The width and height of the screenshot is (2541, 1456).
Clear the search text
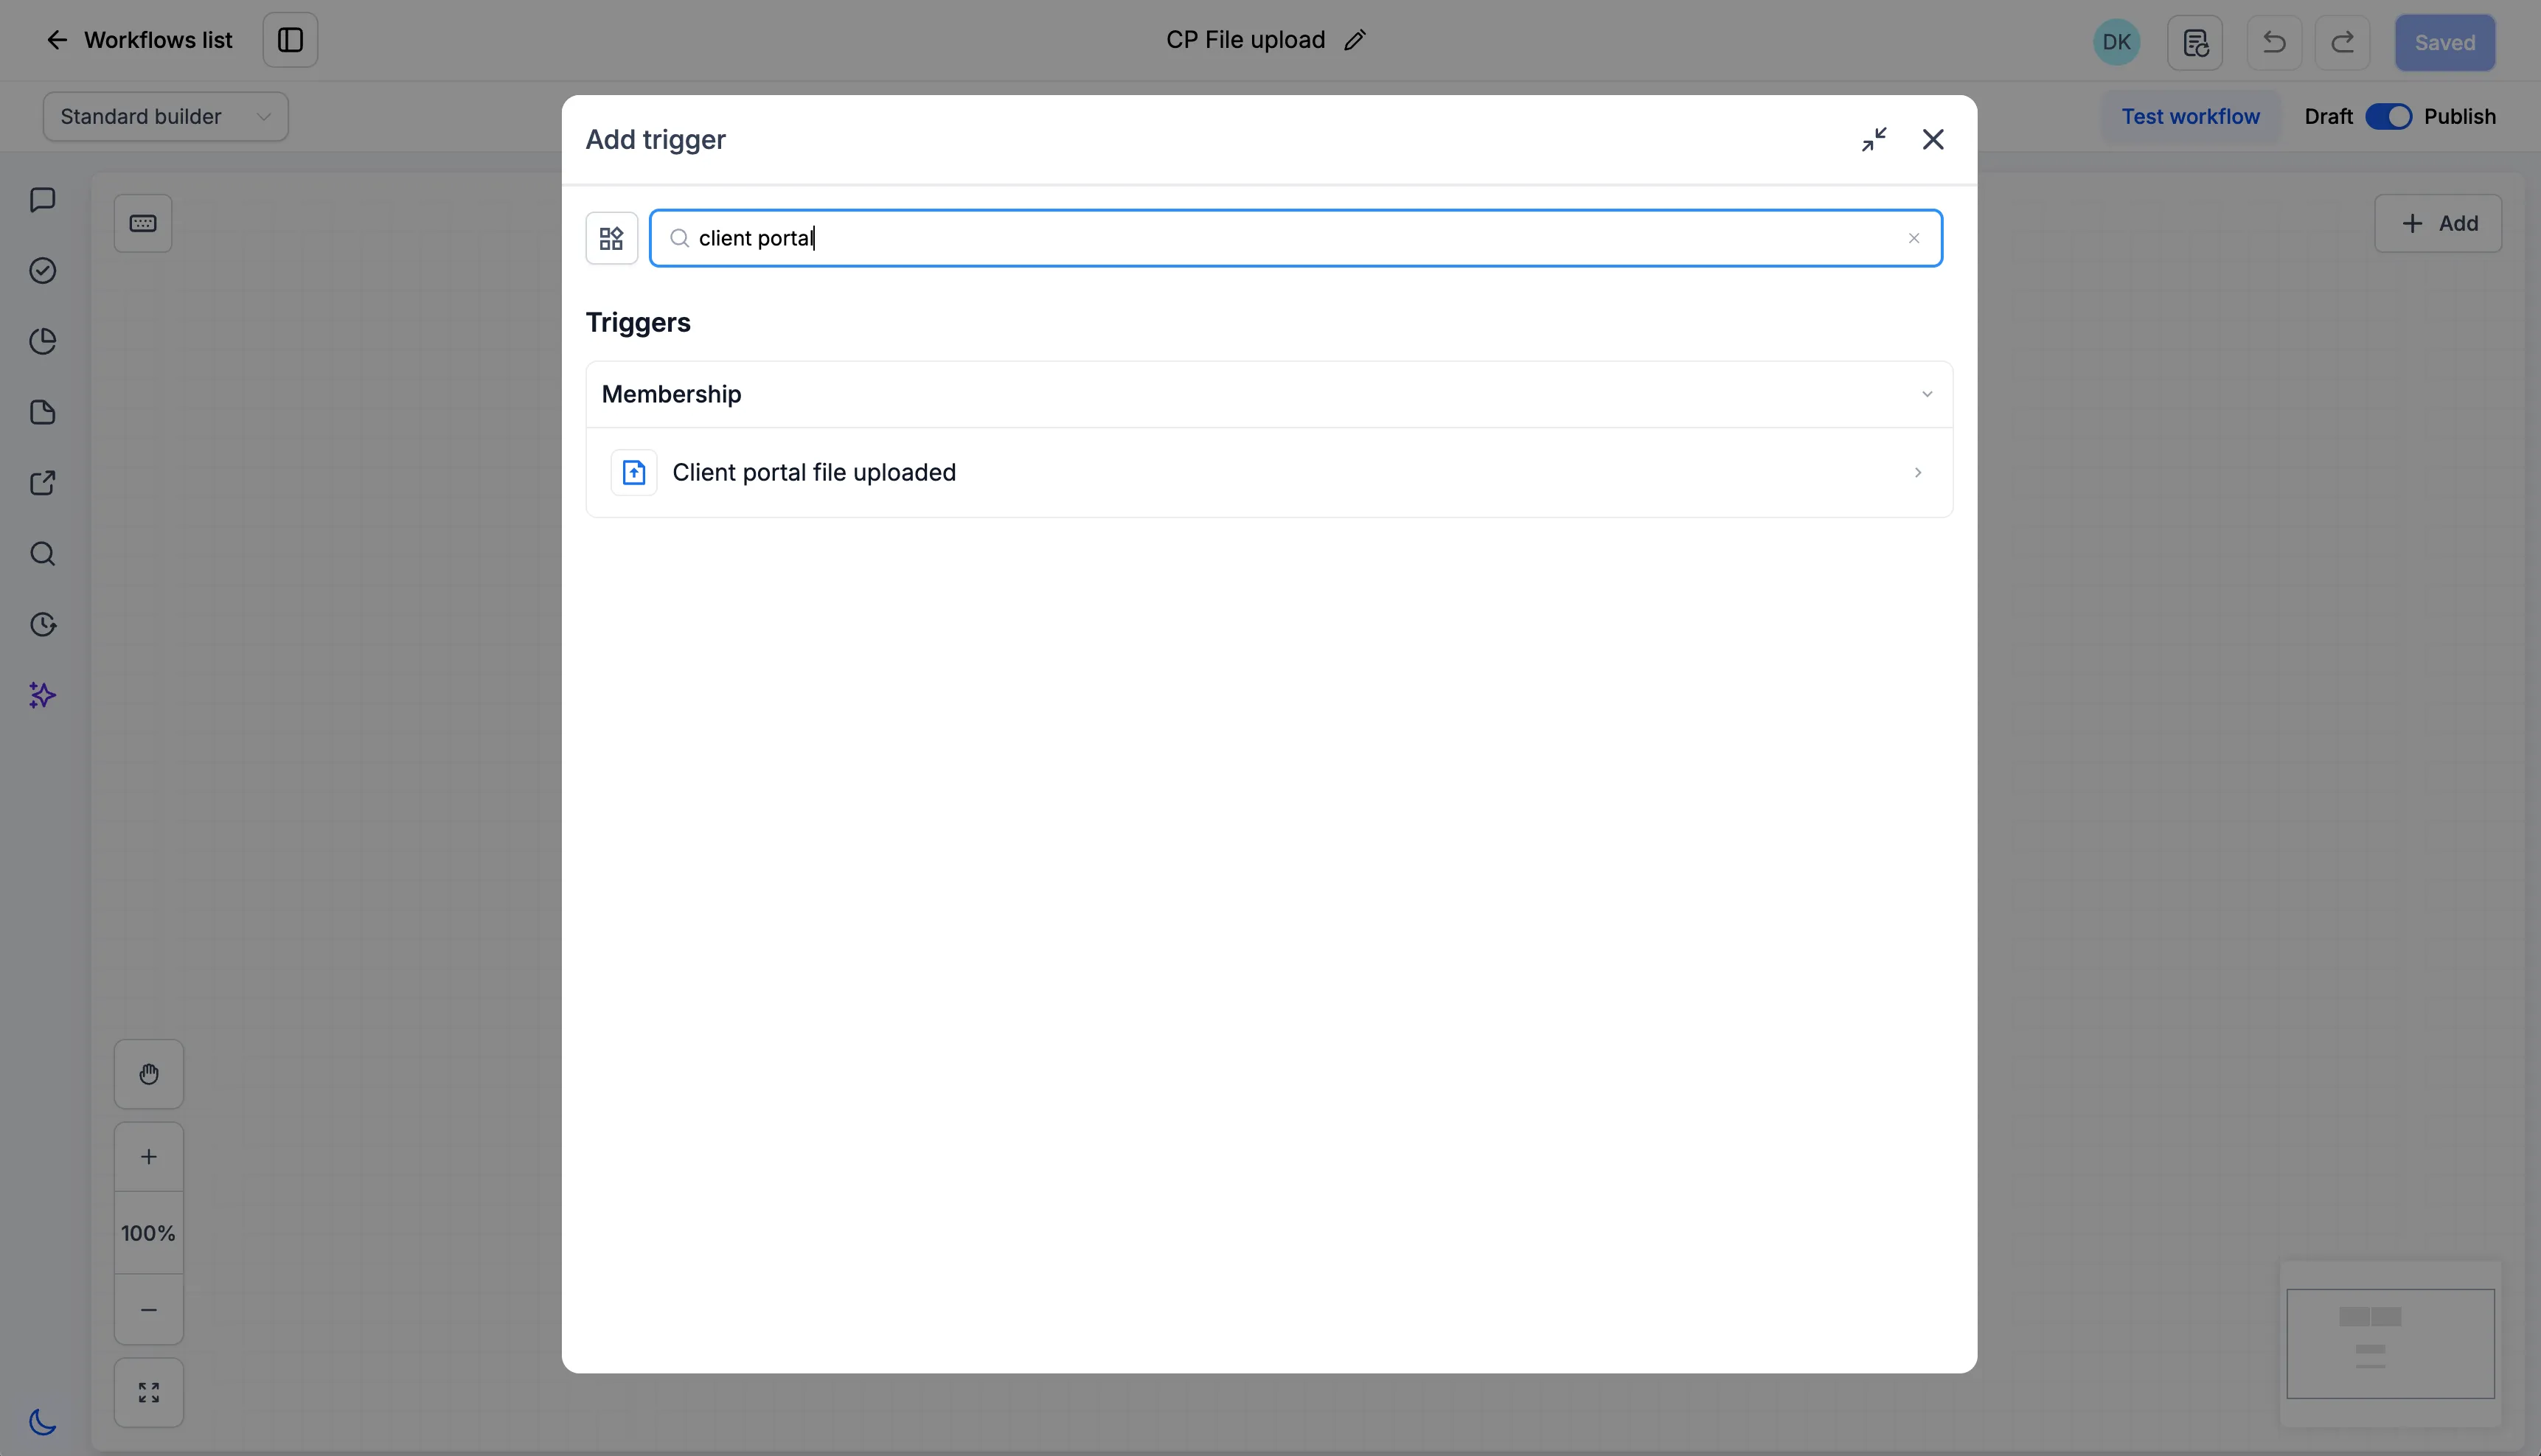[x=1914, y=238]
